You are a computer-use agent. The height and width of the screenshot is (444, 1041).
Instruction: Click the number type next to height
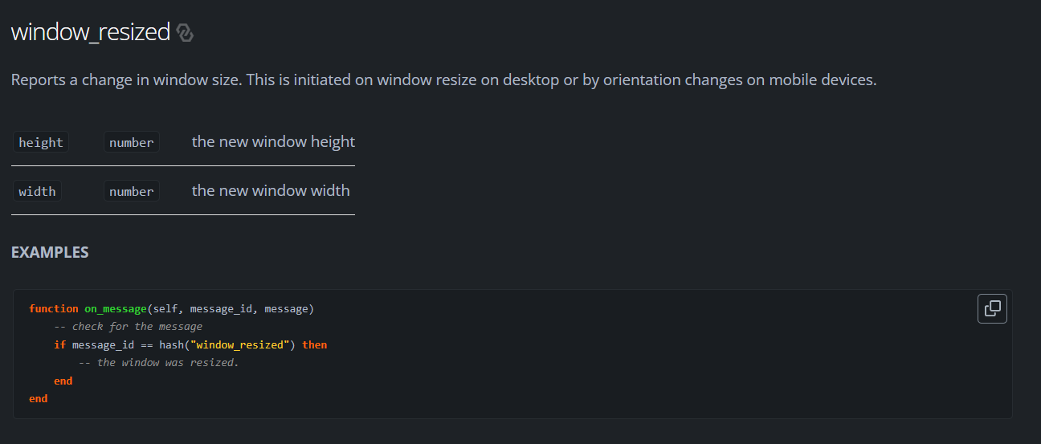132,142
